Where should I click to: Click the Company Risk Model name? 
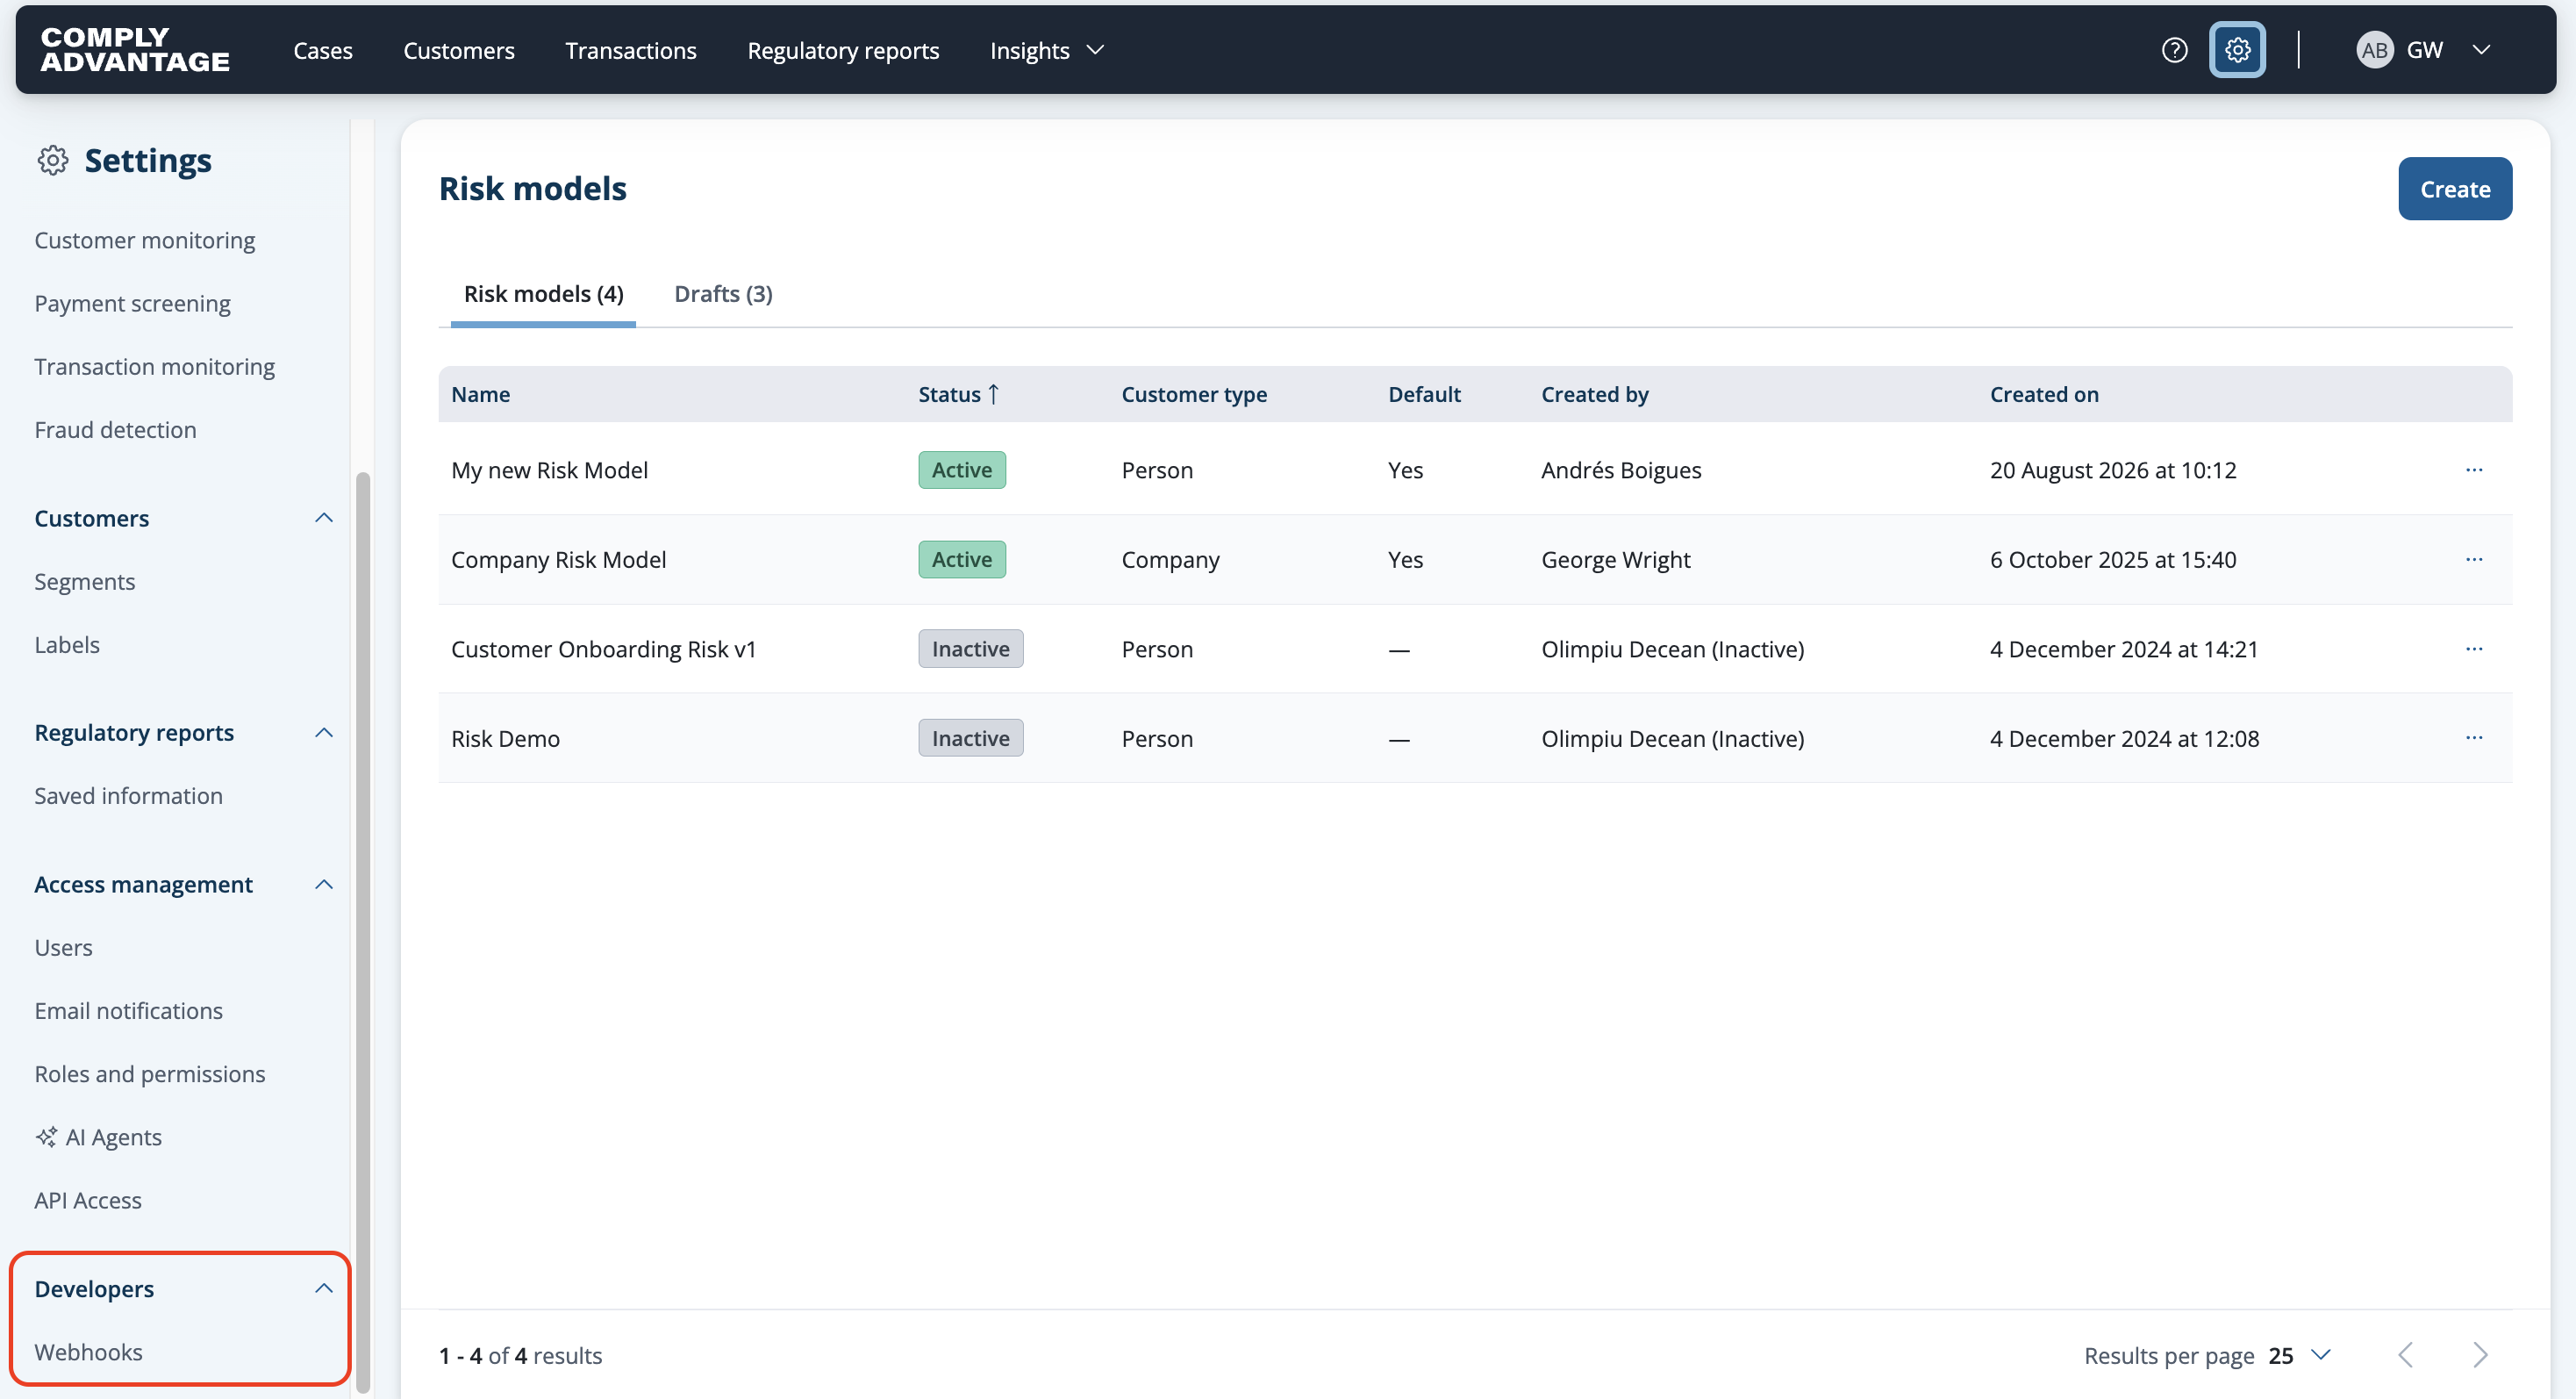tap(558, 559)
